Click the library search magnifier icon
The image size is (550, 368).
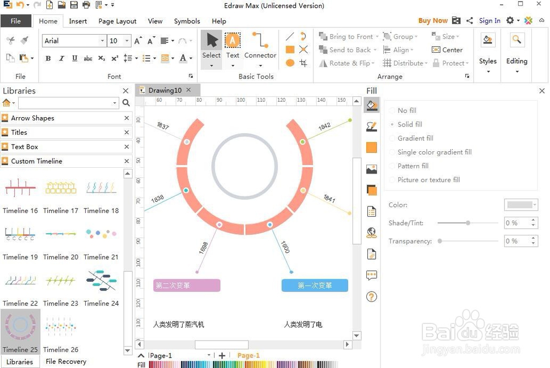point(127,103)
